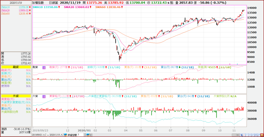Open the start date 2019/09/23 dropdown
This screenshot has height=137, width=264.
[44, 135]
